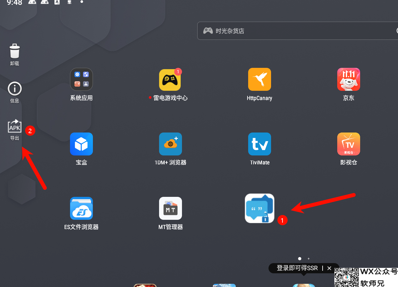Open the System Apps folder
This screenshot has width=398, height=287.
point(81,80)
